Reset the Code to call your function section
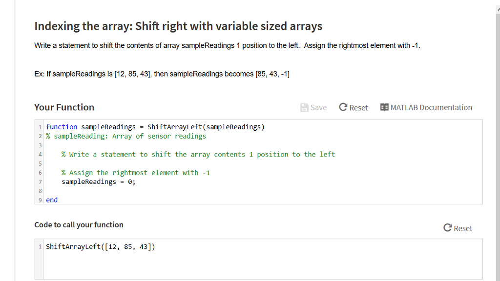This screenshot has width=500, height=281. click(458, 227)
